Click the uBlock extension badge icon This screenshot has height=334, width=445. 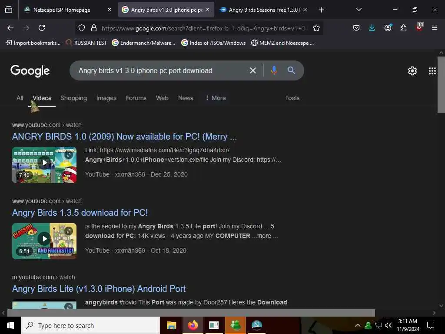419,27
